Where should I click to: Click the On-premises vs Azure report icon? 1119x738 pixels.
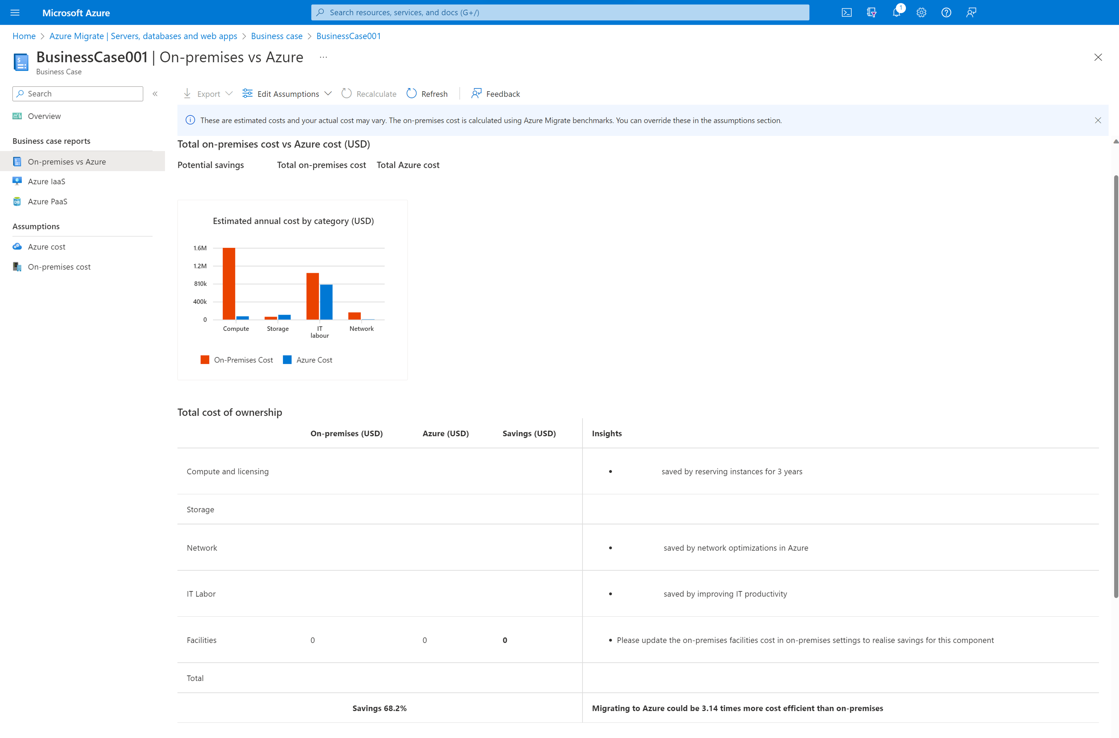pos(16,161)
